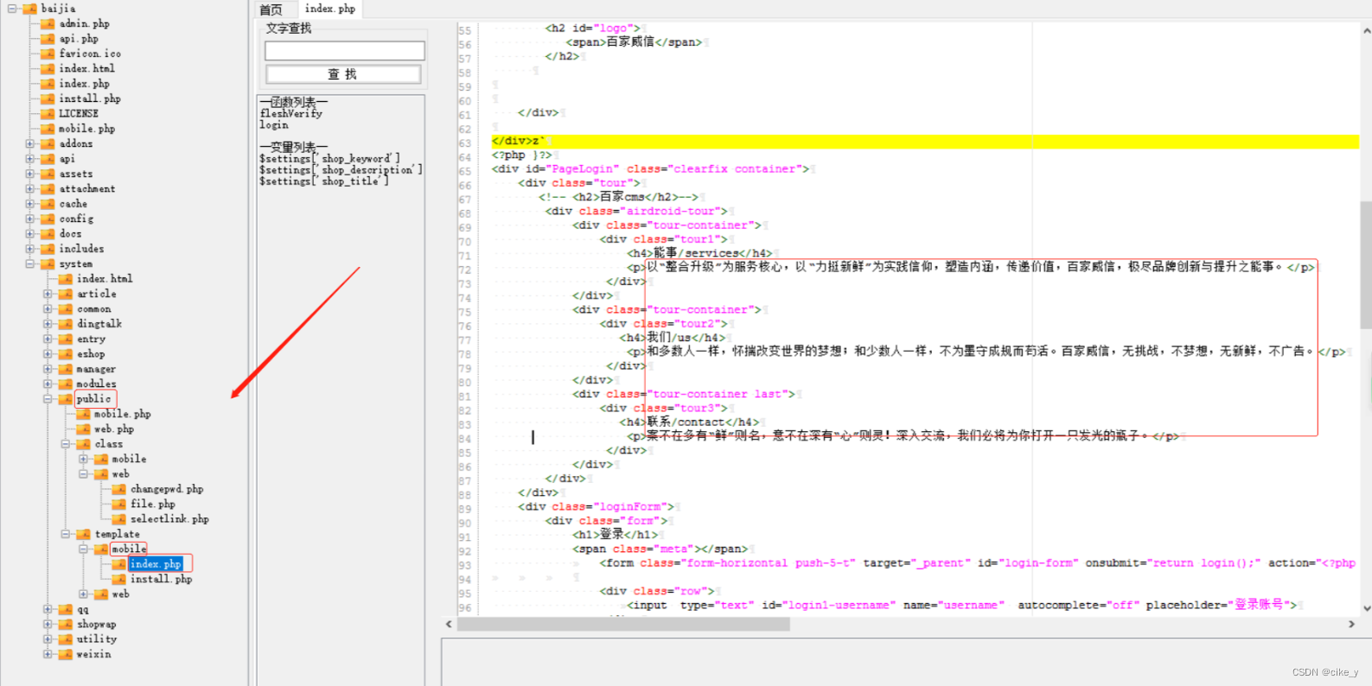This screenshot has width=1372, height=686.
Task: Click the docs folder icon
Action: (x=48, y=233)
